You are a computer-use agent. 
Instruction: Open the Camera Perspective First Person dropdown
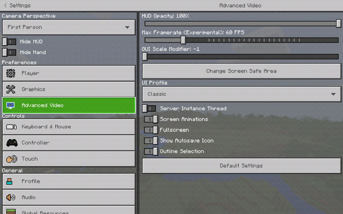click(69, 27)
